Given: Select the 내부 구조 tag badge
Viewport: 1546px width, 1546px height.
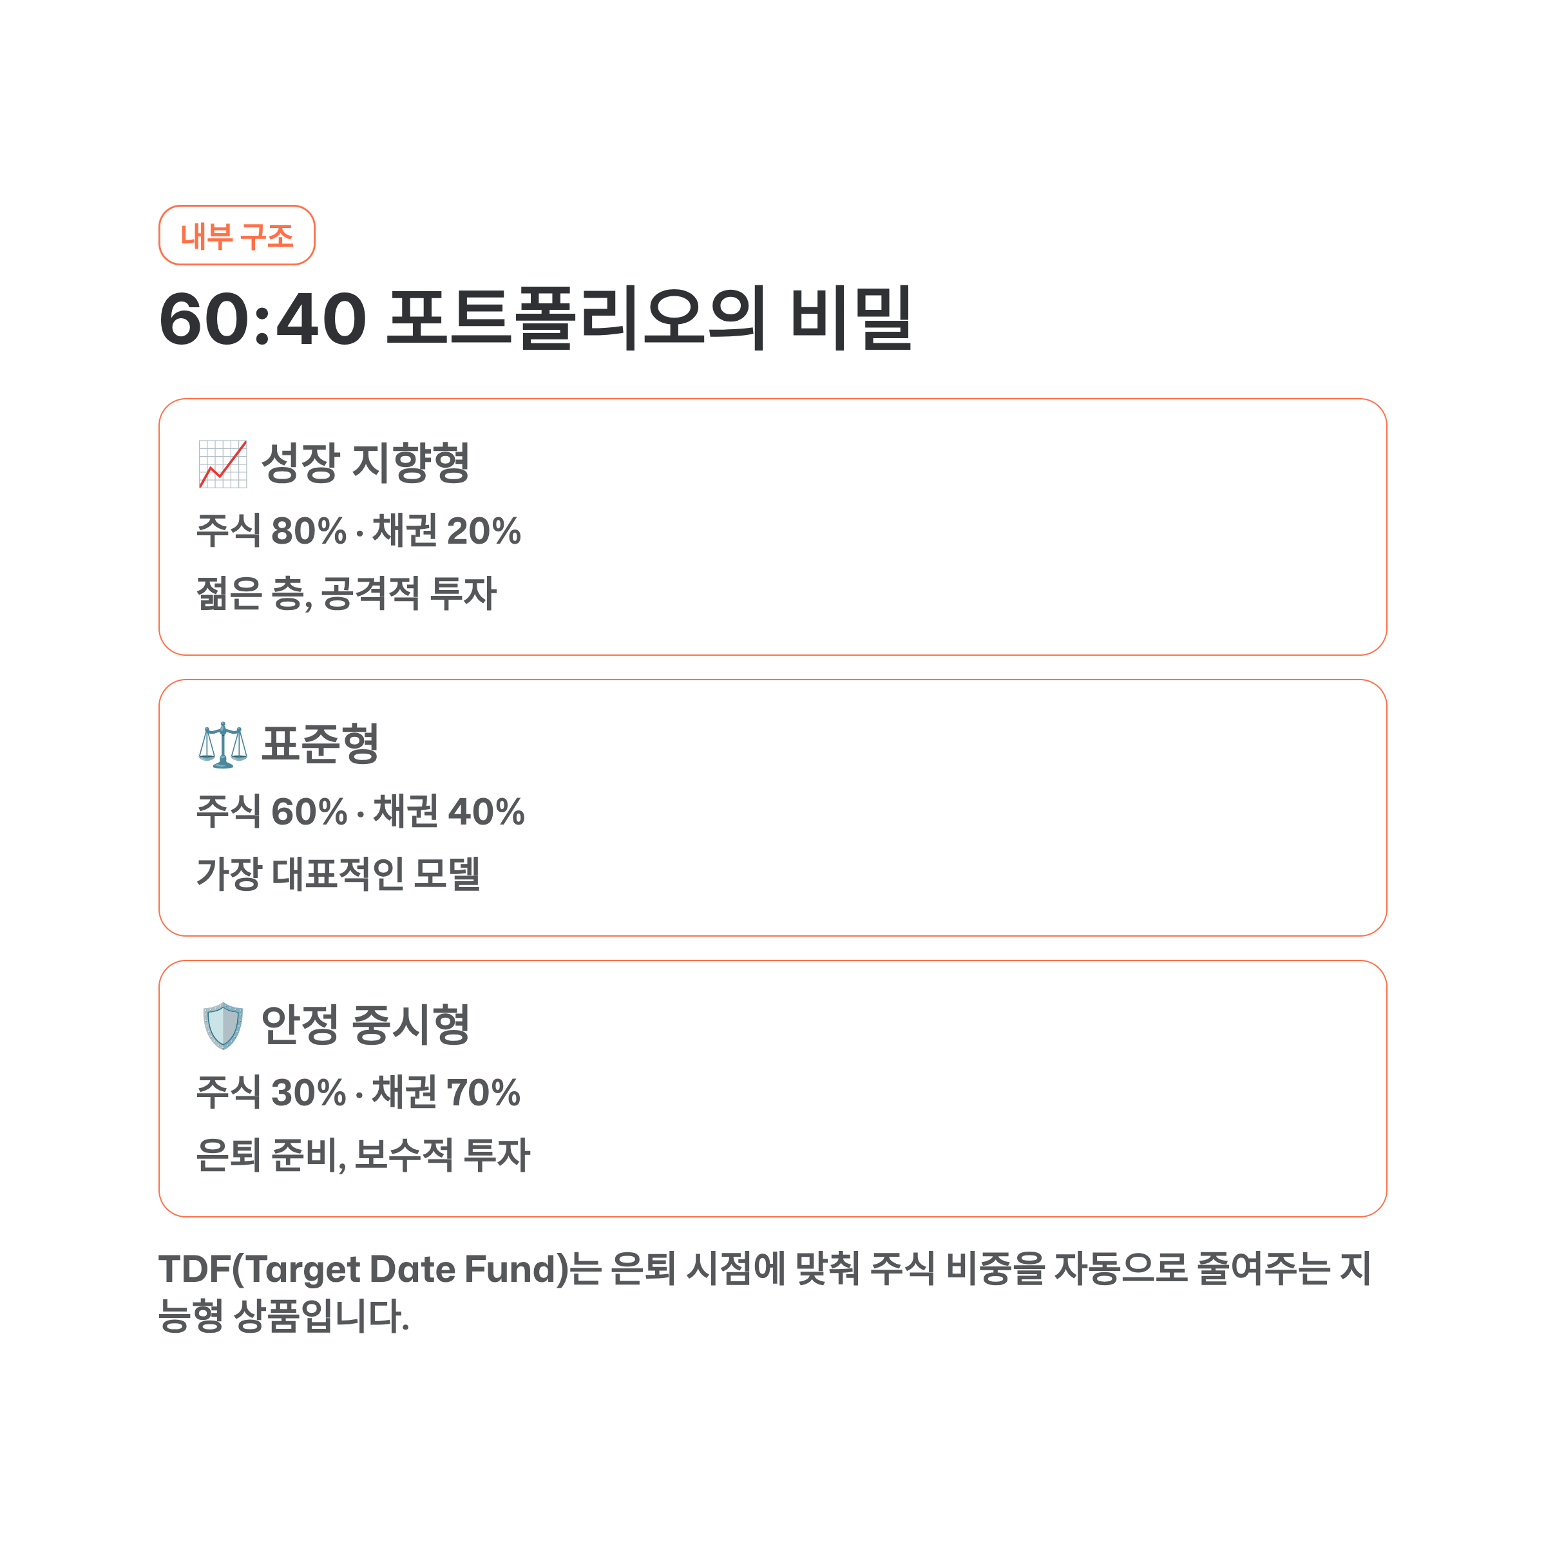Looking at the screenshot, I should click(237, 235).
